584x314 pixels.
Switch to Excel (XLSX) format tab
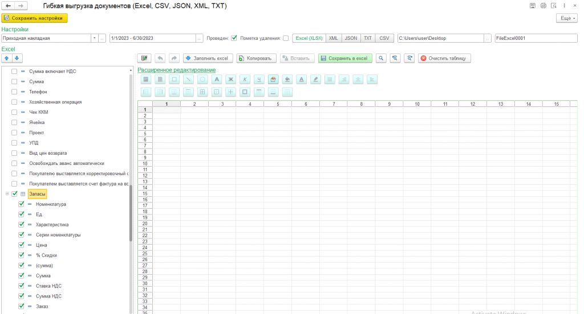tap(309, 38)
